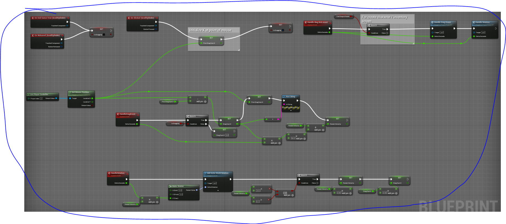The image size is (506, 224).
Task: Click the Make Rotator node icon
Action: tap(170, 186)
